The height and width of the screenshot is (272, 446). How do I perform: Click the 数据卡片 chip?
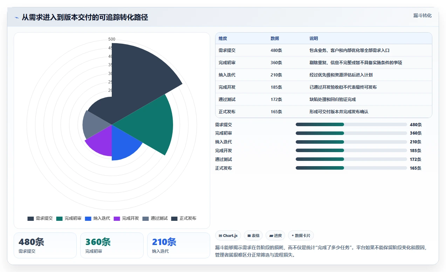click(301, 236)
